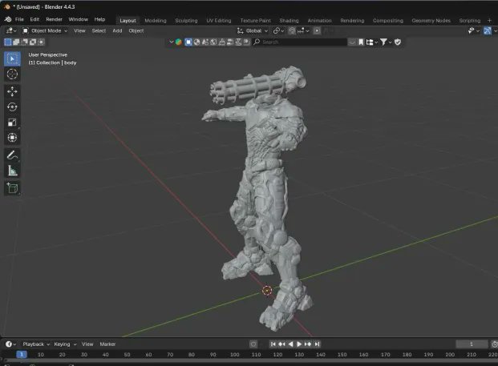
Task: Jump to the timeline start frame
Action: (x=273, y=344)
